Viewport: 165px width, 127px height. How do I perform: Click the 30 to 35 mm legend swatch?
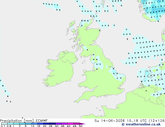[x=58, y=124]
